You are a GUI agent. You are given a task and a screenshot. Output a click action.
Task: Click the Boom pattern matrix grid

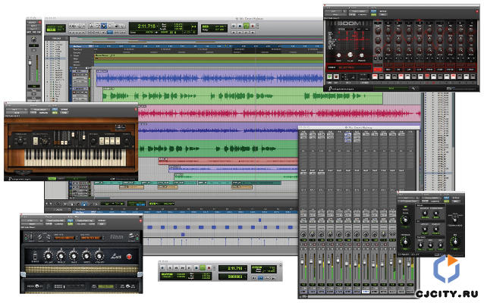[355, 39]
